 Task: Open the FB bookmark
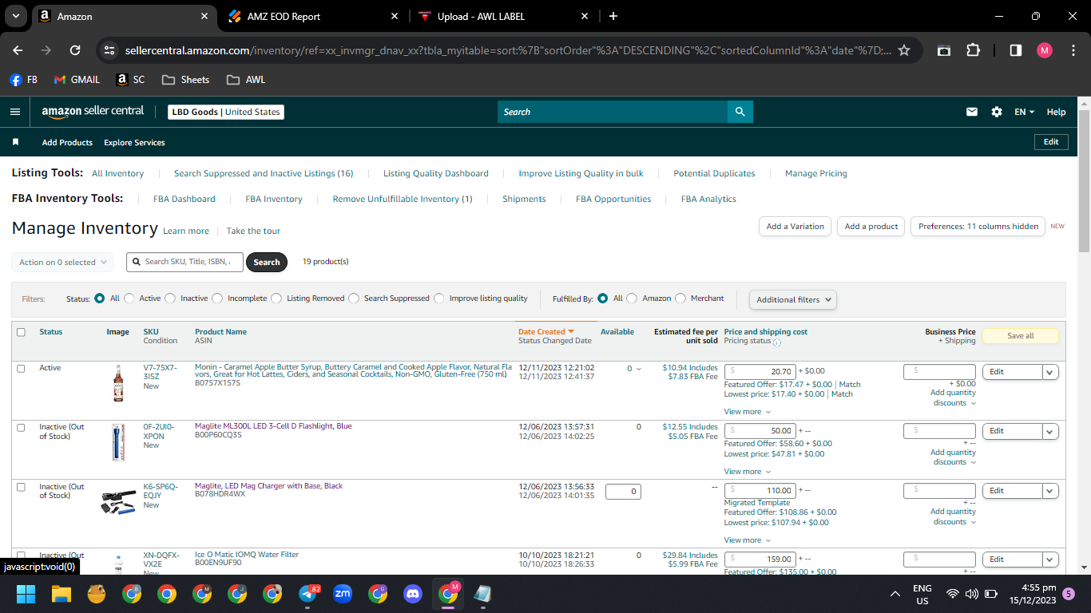[24, 80]
